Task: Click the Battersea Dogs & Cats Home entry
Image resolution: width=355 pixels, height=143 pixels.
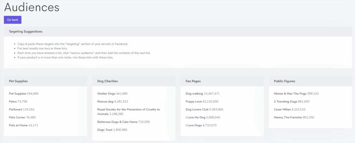Action: click(x=123, y=122)
